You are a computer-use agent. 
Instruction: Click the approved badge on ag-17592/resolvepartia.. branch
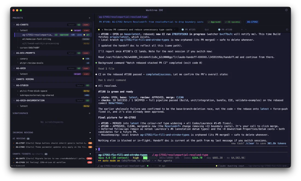(x=64, y=35)
